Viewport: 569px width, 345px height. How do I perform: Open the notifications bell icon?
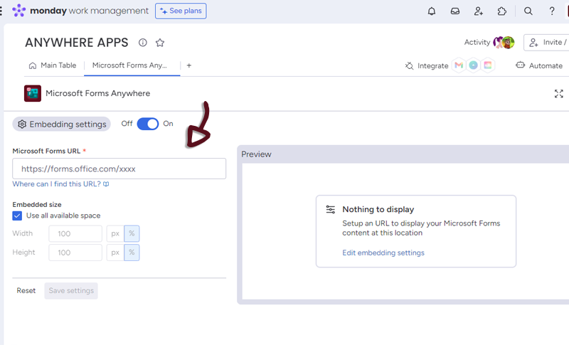click(x=432, y=11)
